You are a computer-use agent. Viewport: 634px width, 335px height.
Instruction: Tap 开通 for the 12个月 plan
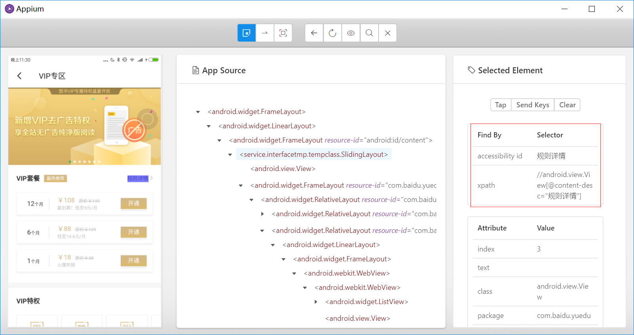click(x=133, y=204)
